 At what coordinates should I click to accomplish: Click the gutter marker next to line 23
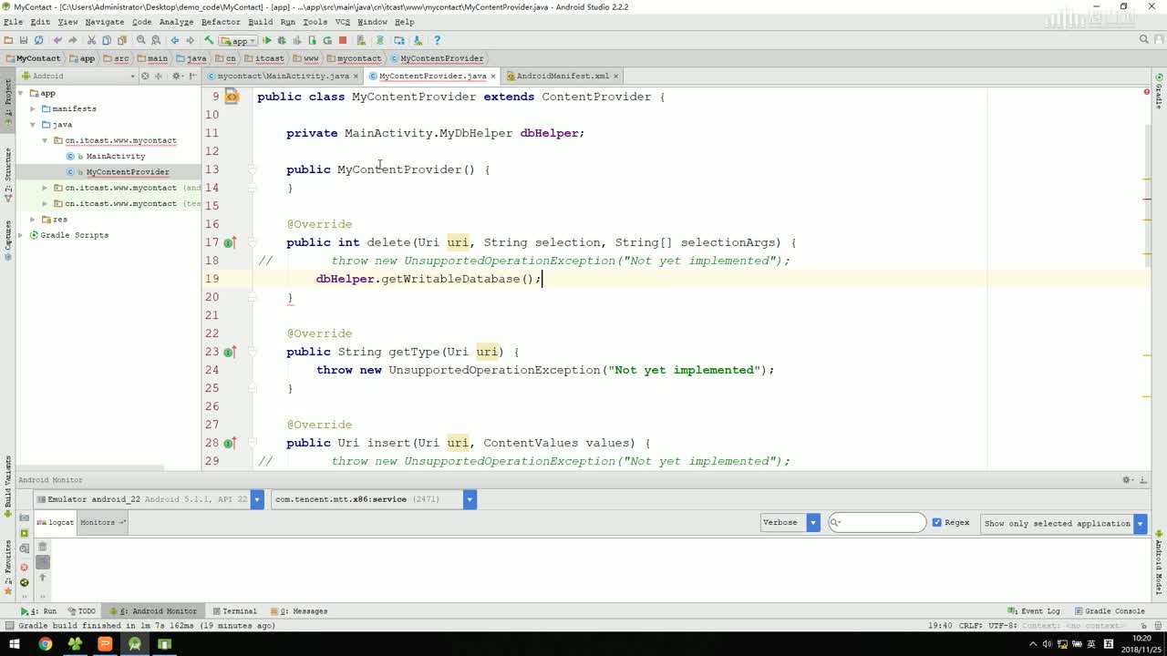pyautogui.click(x=230, y=352)
